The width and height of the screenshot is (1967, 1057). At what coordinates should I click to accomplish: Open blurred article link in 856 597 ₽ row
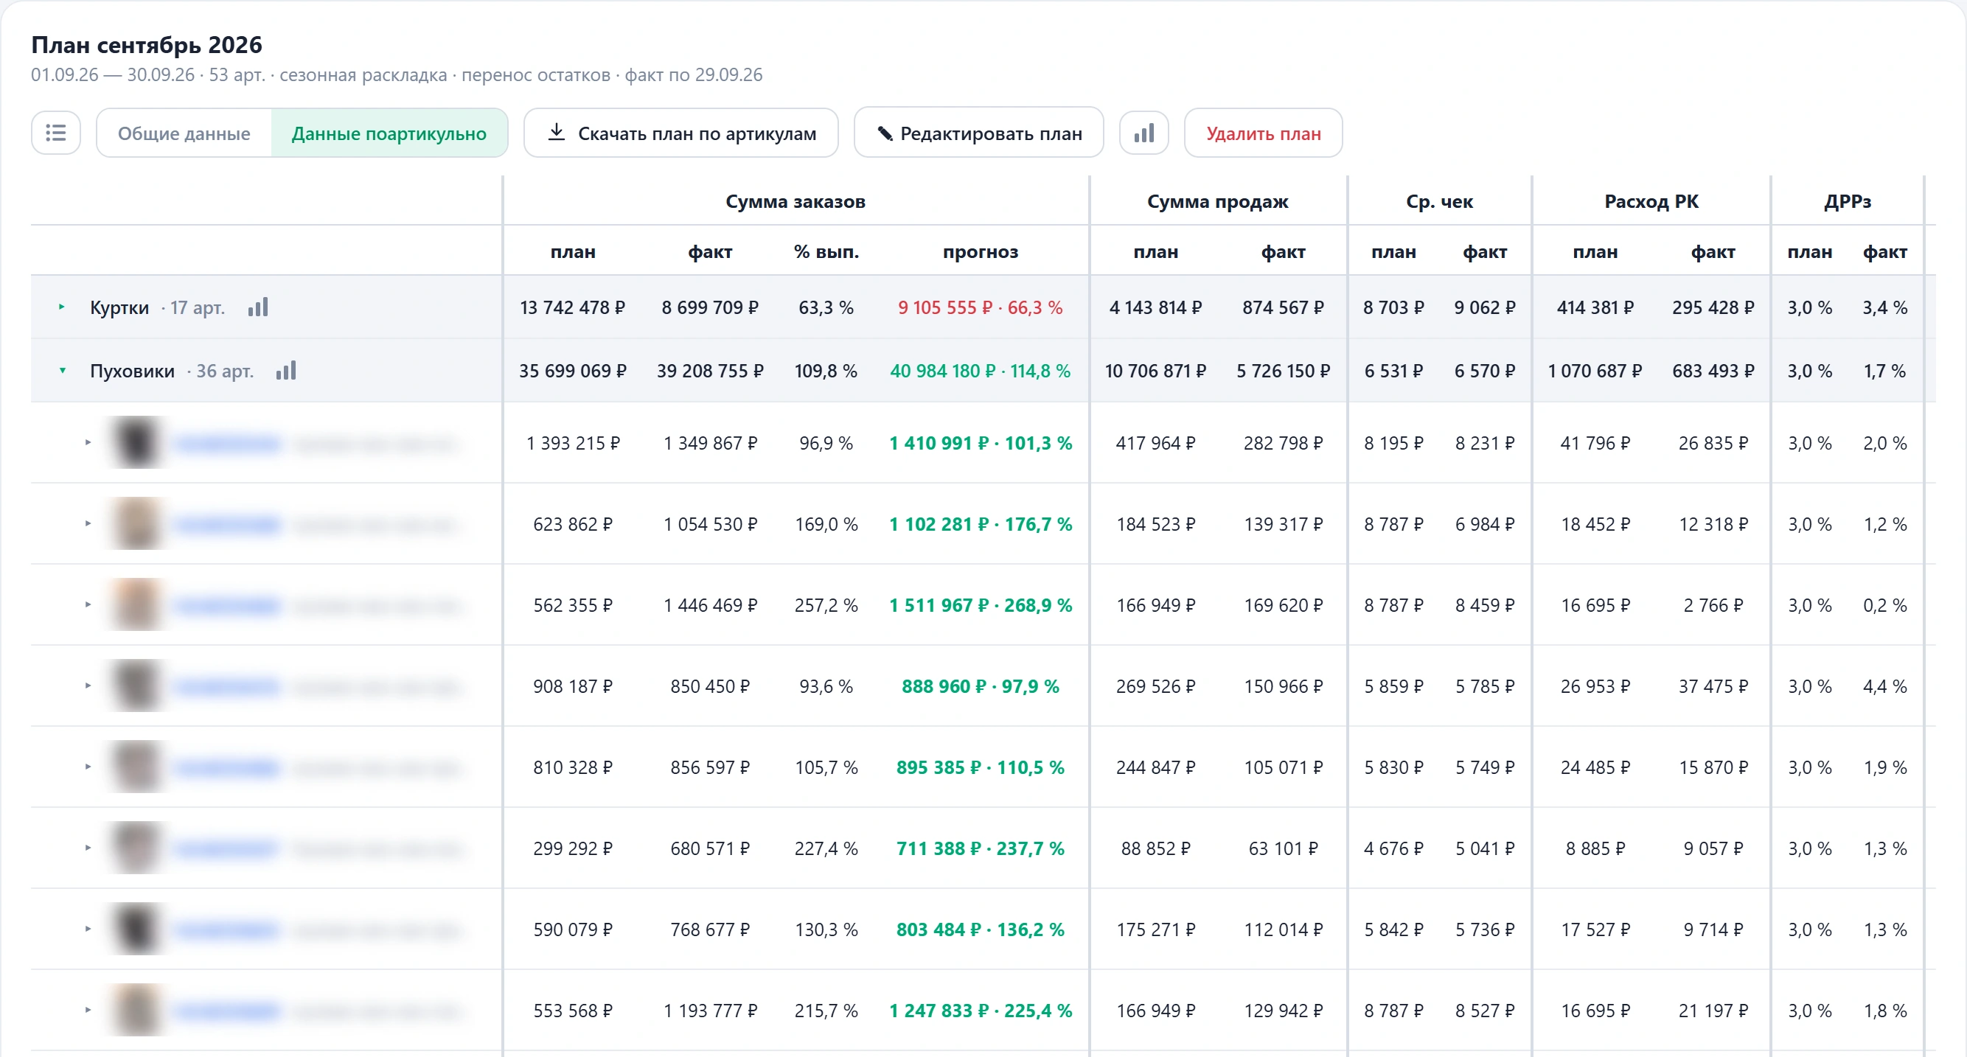point(227,768)
